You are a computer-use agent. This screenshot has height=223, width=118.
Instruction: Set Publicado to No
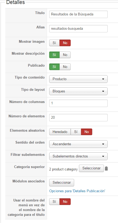[x=65, y=67]
